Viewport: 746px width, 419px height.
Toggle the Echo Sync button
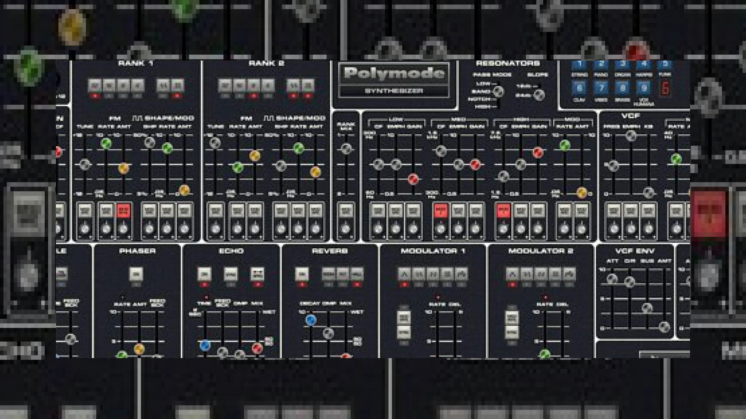(231, 274)
